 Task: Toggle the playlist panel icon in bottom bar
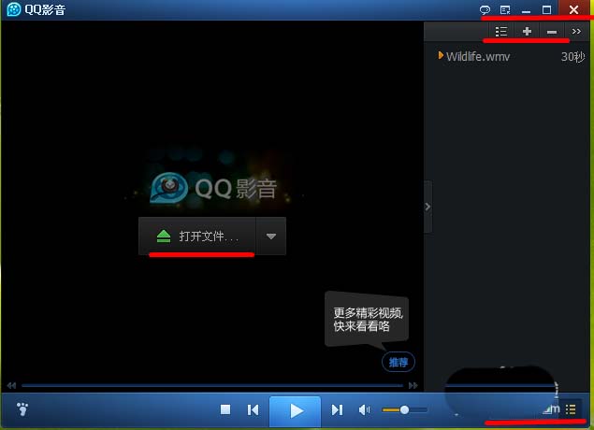click(x=571, y=409)
